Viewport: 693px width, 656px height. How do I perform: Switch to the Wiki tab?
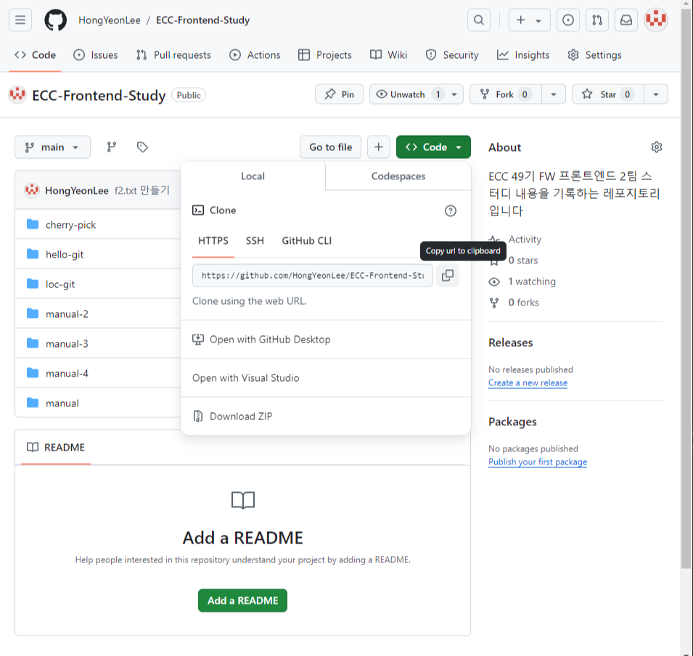tap(388, 55)
